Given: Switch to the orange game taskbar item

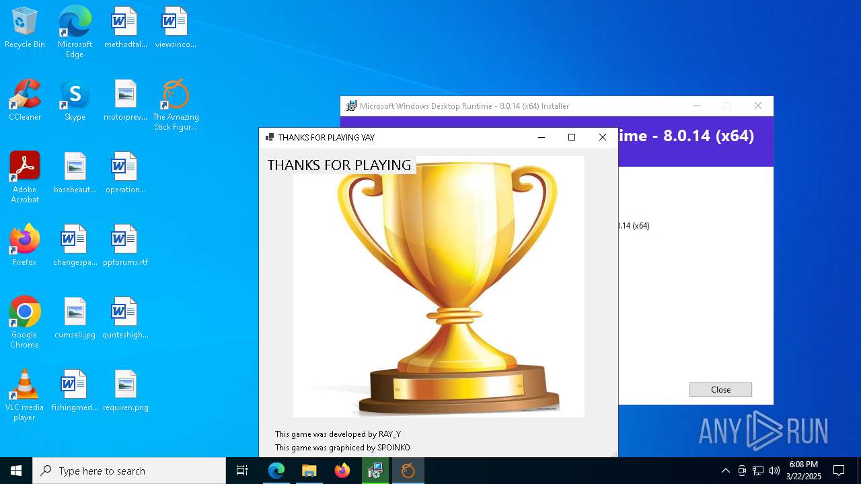Looking at the screenshot, I should [408, 471].
